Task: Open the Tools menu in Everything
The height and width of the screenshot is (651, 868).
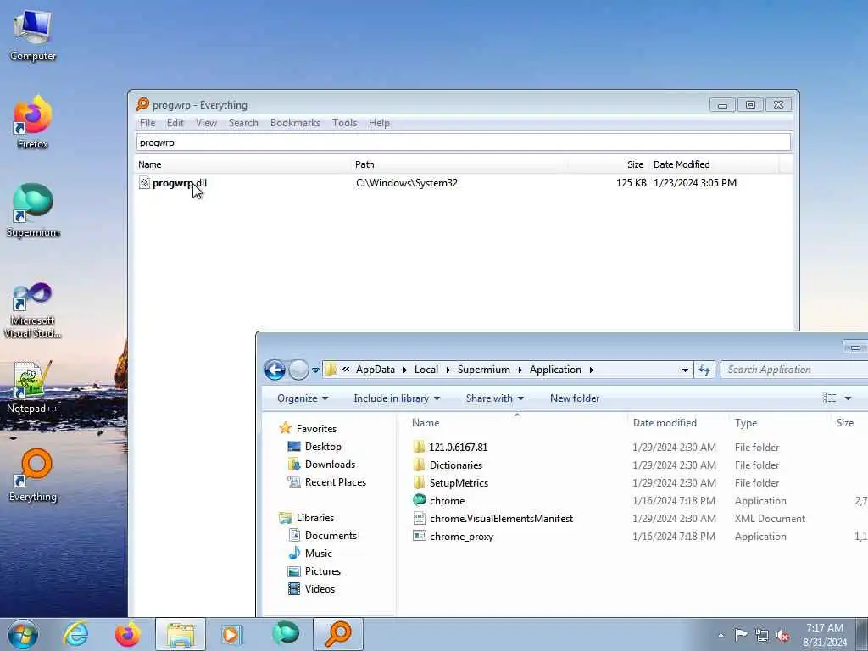Action: coord(344,123)
